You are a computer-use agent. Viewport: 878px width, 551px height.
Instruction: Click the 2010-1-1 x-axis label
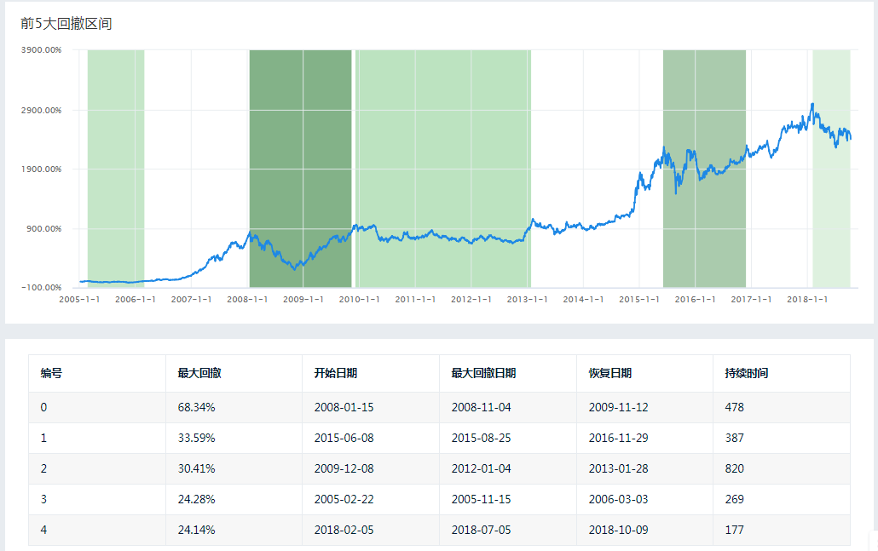coord(359,299)
